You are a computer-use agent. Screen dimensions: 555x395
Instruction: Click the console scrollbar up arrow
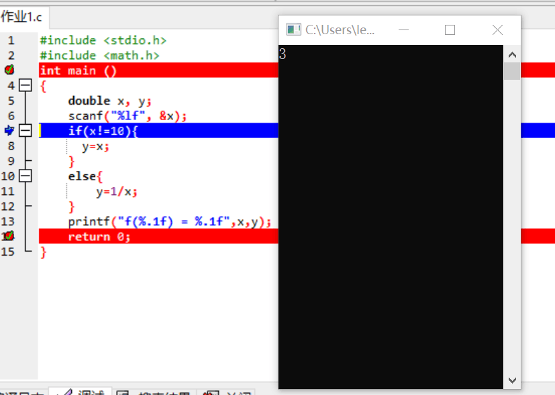(512, 55)
